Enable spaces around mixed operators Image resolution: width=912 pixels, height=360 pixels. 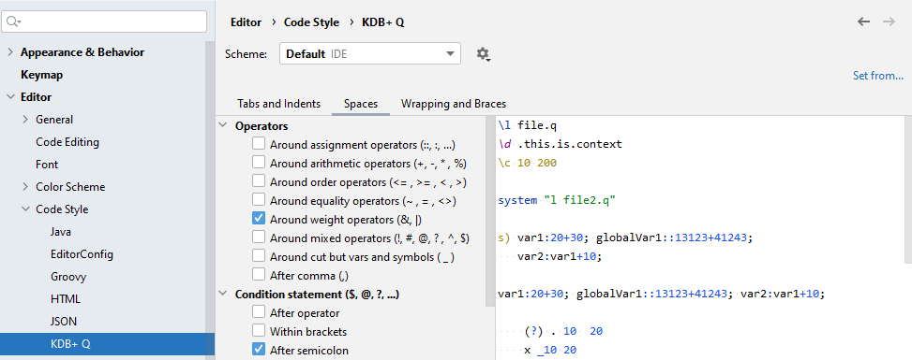pyautogui.click(x=259, y=237)
